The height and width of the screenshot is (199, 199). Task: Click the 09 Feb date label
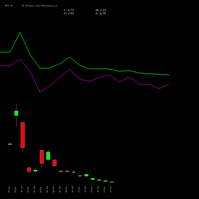(x=66, y=189)
